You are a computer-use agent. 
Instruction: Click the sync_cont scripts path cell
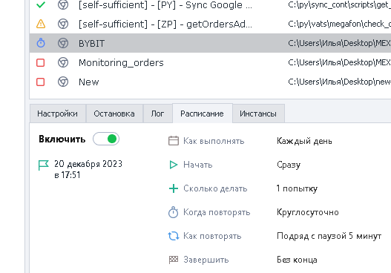339,4
